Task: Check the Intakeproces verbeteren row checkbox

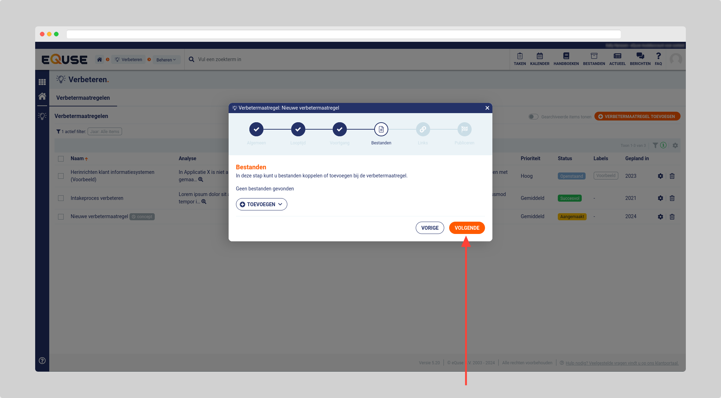Action: click(61, 198)
